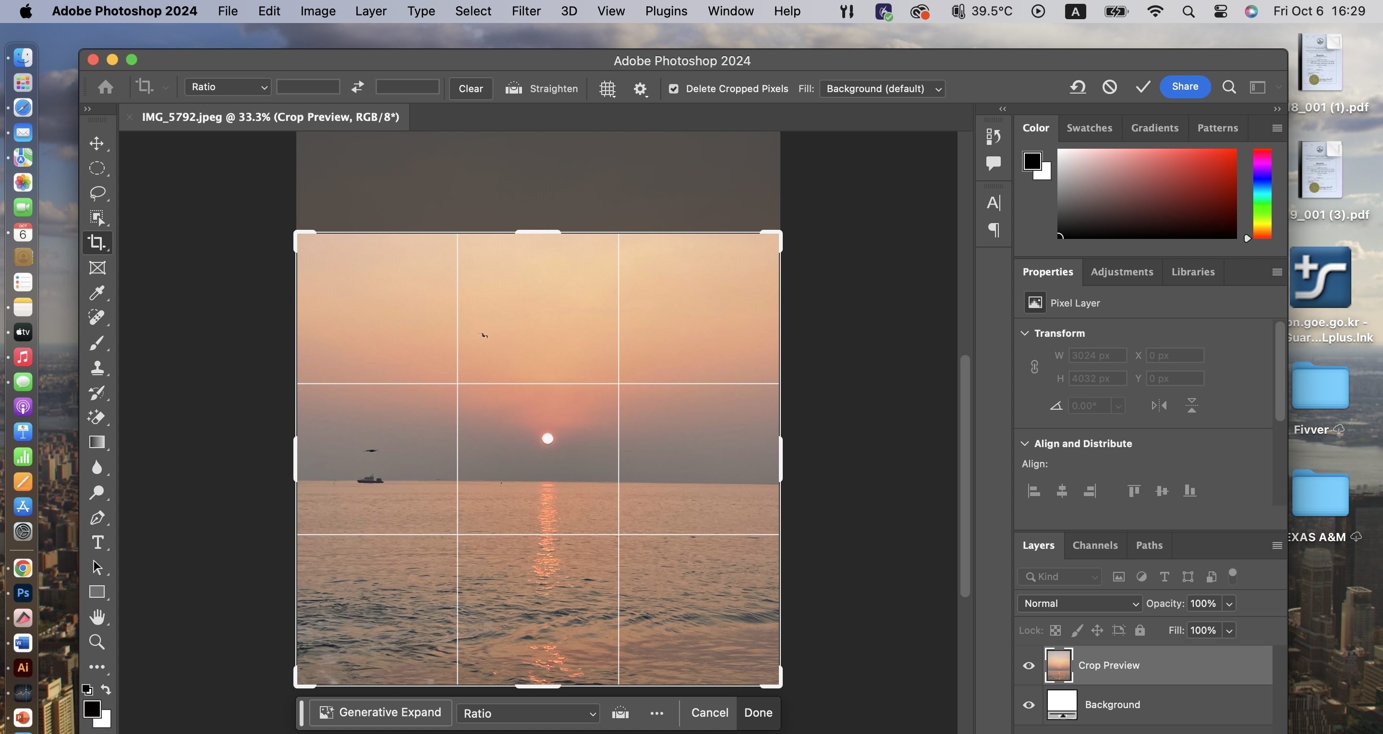The height and width of the screenshot is (734, 1383).
Task: Open the Normal blend mode dropdown
Action: (x=1079, y=603)
